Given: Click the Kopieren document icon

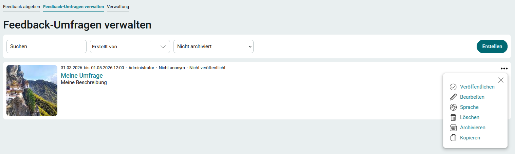Looking at the screenshot, I should click(x=453, y=138).
